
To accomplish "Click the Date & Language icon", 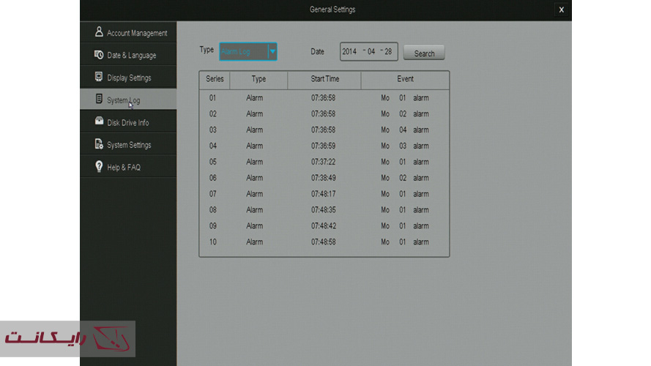I will tap(99, 55).
